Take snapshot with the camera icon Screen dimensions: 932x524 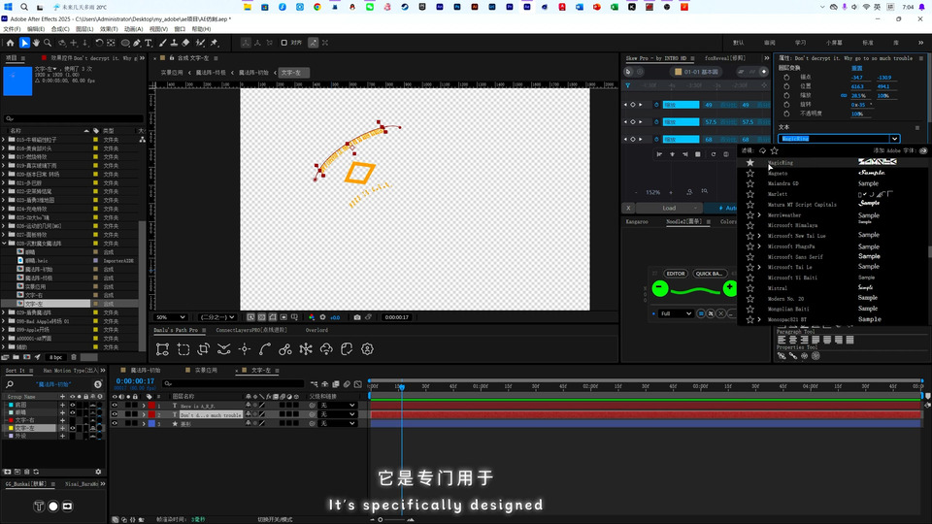coord(357,317)
